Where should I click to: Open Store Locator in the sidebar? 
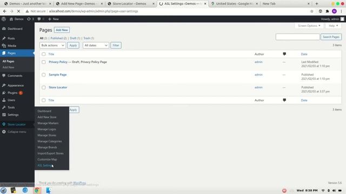tap(17, 124)
